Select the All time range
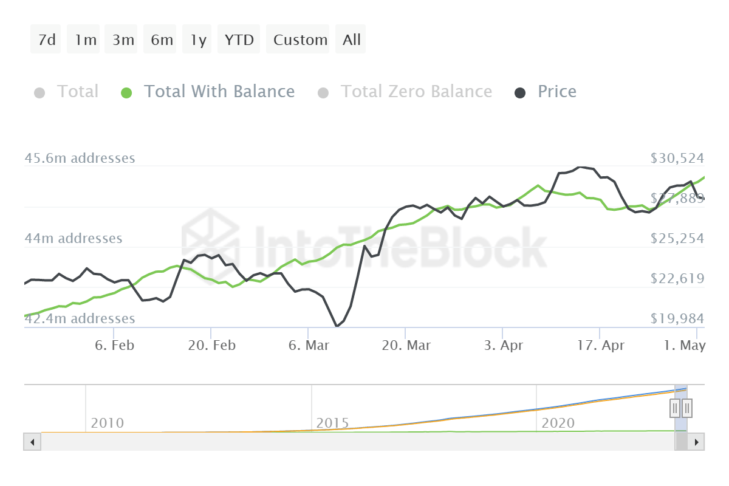 [x=351, y=39]
